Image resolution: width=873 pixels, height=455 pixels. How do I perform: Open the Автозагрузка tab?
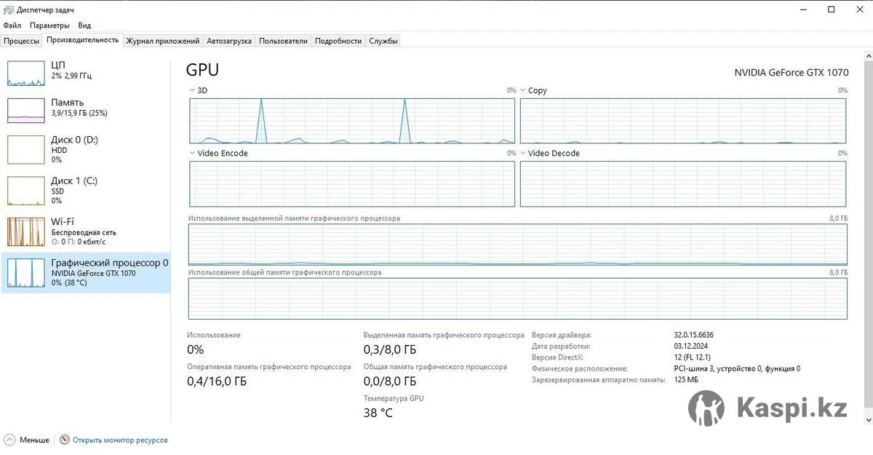(x=229, y=41)
